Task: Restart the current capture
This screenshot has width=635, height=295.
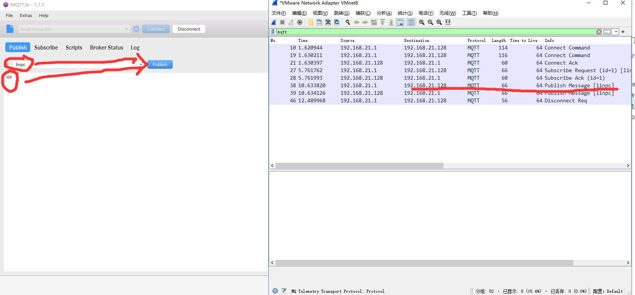Action: click(291, 22)
